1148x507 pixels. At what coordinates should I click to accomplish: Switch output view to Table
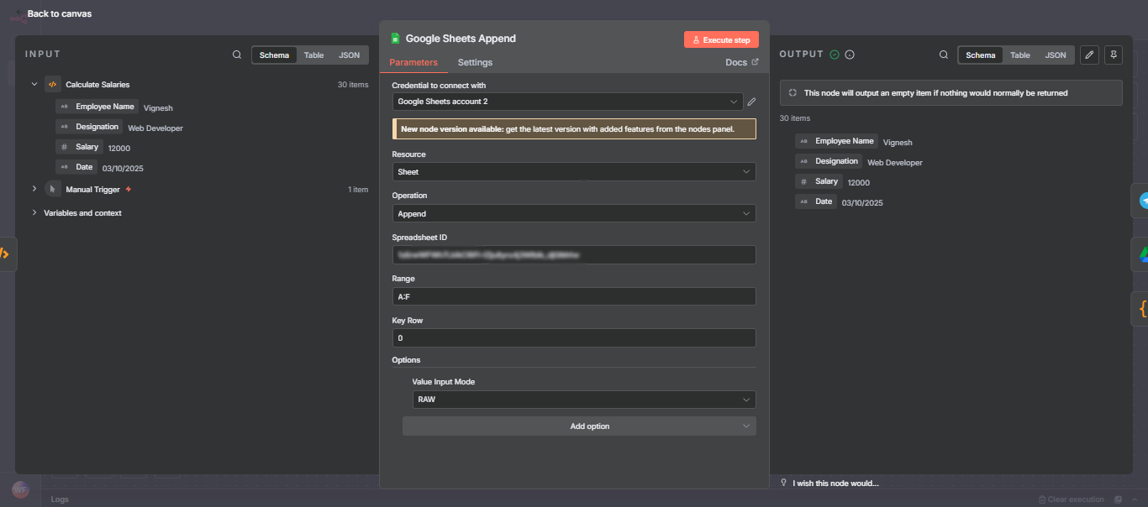point(1020,55)
